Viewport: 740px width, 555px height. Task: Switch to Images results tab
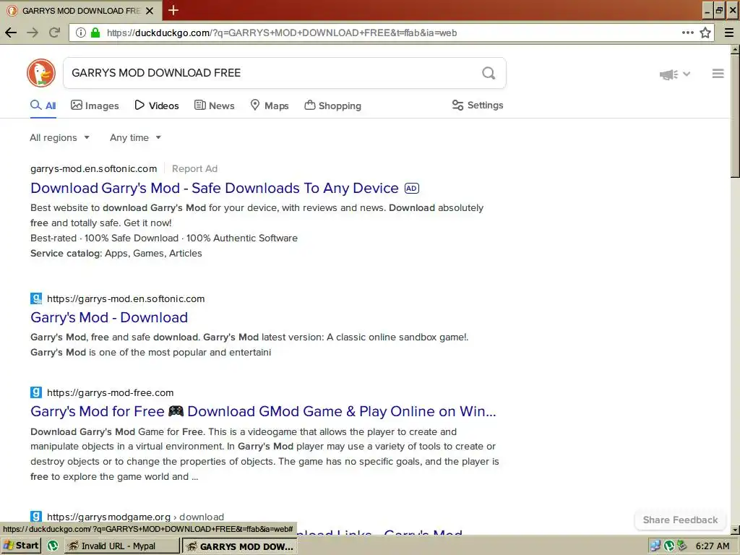tap(95, 106)
